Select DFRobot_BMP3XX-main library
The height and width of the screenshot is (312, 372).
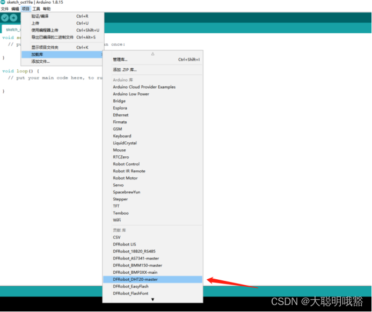153,272
